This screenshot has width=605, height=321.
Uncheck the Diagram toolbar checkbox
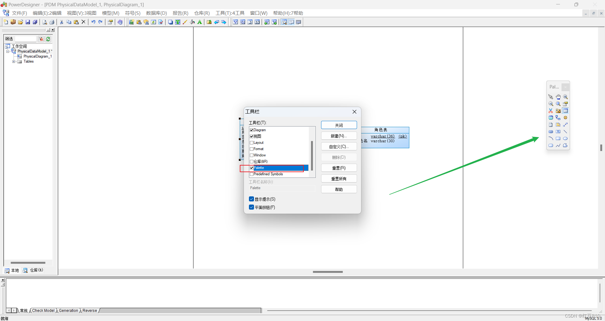[252, 130]
